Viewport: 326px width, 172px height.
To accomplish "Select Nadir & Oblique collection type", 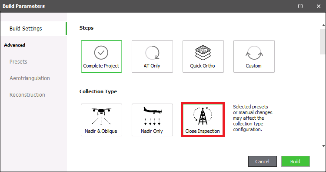I will click(101, 120).
